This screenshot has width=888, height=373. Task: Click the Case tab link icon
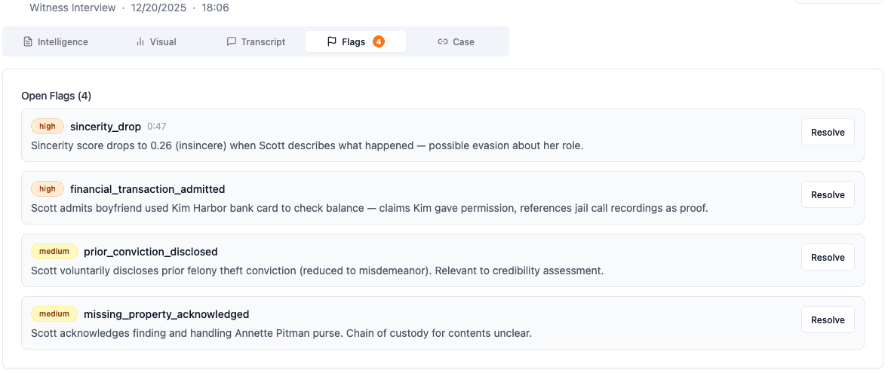pyautogui.click(x=443, y=42)
